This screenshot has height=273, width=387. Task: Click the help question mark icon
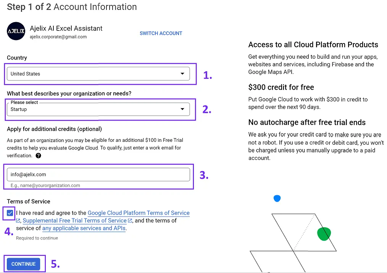coord(38,156)
